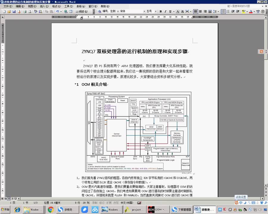The height and width of the screenshot is (214, 268).
Task: Open Tables and Borders toolbar icon
Action: [71, 11]
